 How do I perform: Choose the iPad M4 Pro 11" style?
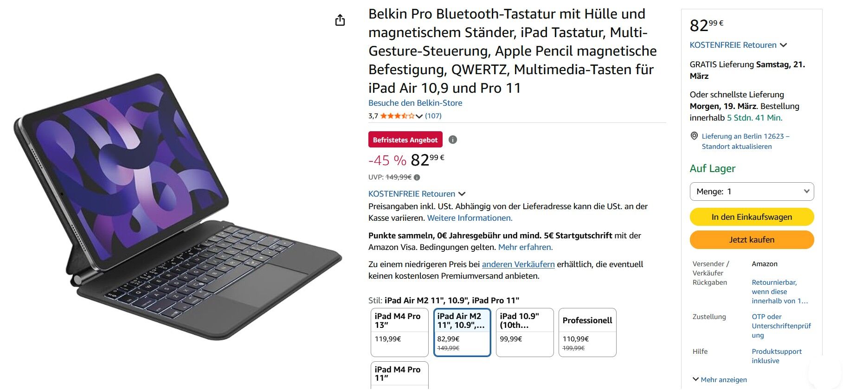(399, 375)
